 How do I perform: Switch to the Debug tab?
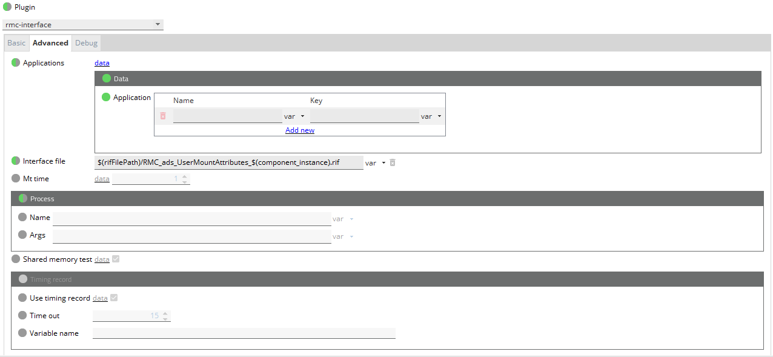point(86,43)
